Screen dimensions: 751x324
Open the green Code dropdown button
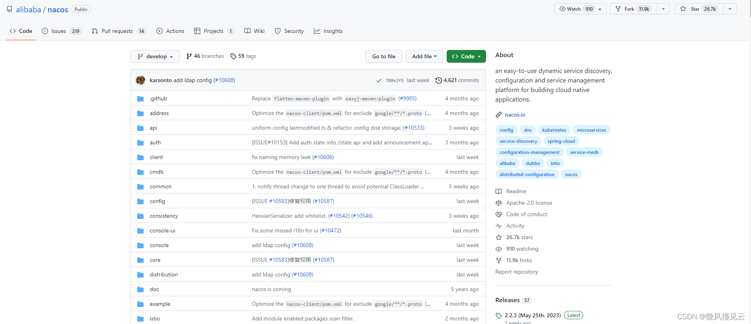tap(466, 56)
